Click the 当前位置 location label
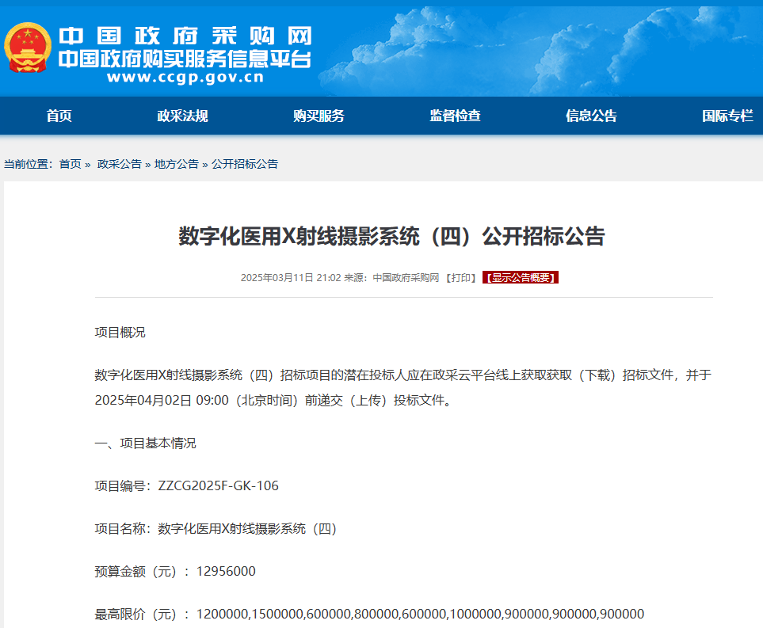The height and width of the screenshot is (628, 763). pos(27,164)
